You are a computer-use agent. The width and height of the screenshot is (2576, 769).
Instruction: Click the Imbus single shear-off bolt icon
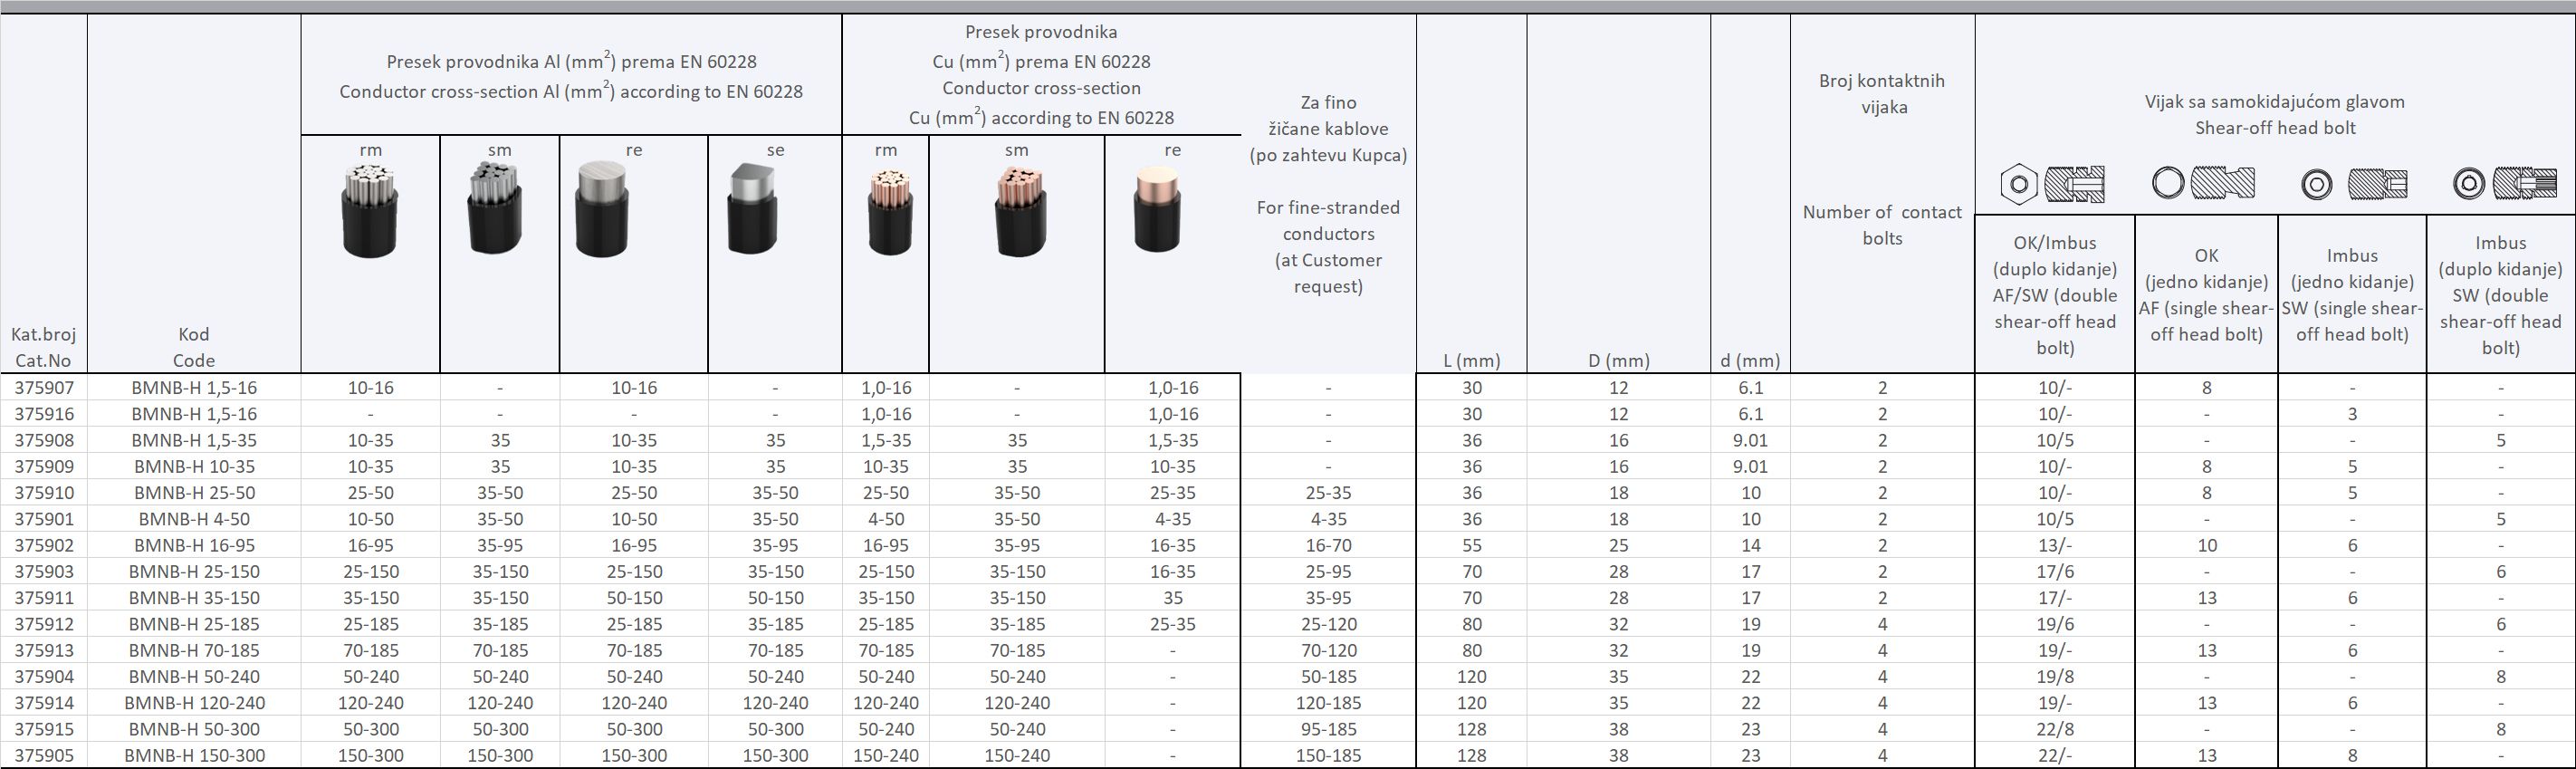(x=2352, y=184)
